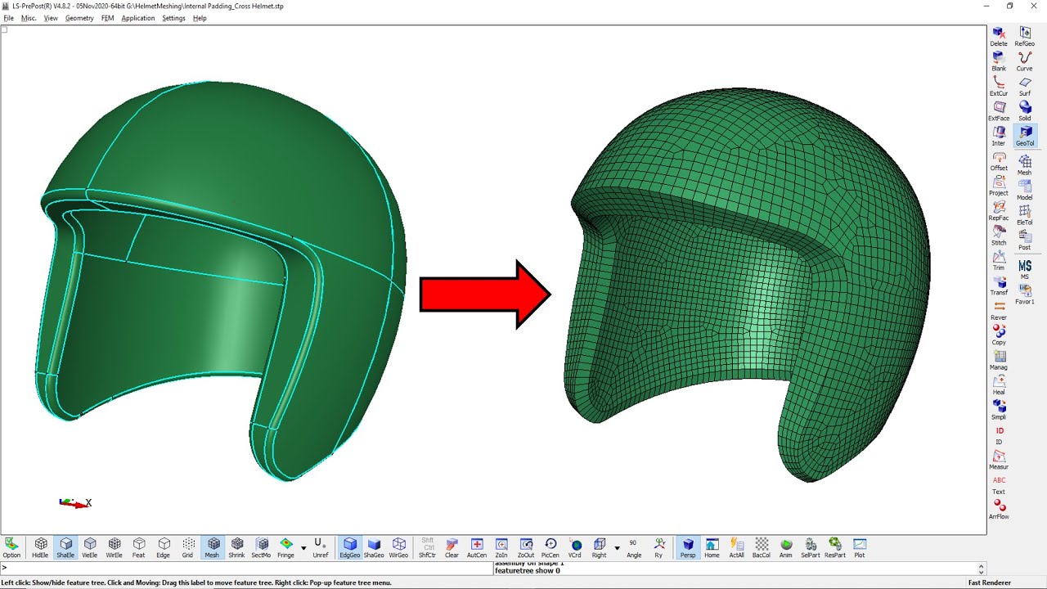Reset view with the Home icon
The height and width of the screenshot is (589, 1047).
(712, 547)
